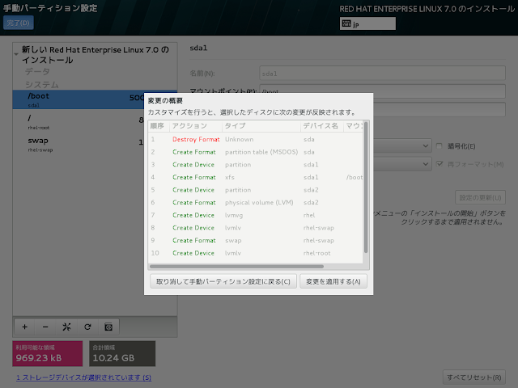Select the / rhel-root partition entry
518x388 pixels.
[79, 122]
